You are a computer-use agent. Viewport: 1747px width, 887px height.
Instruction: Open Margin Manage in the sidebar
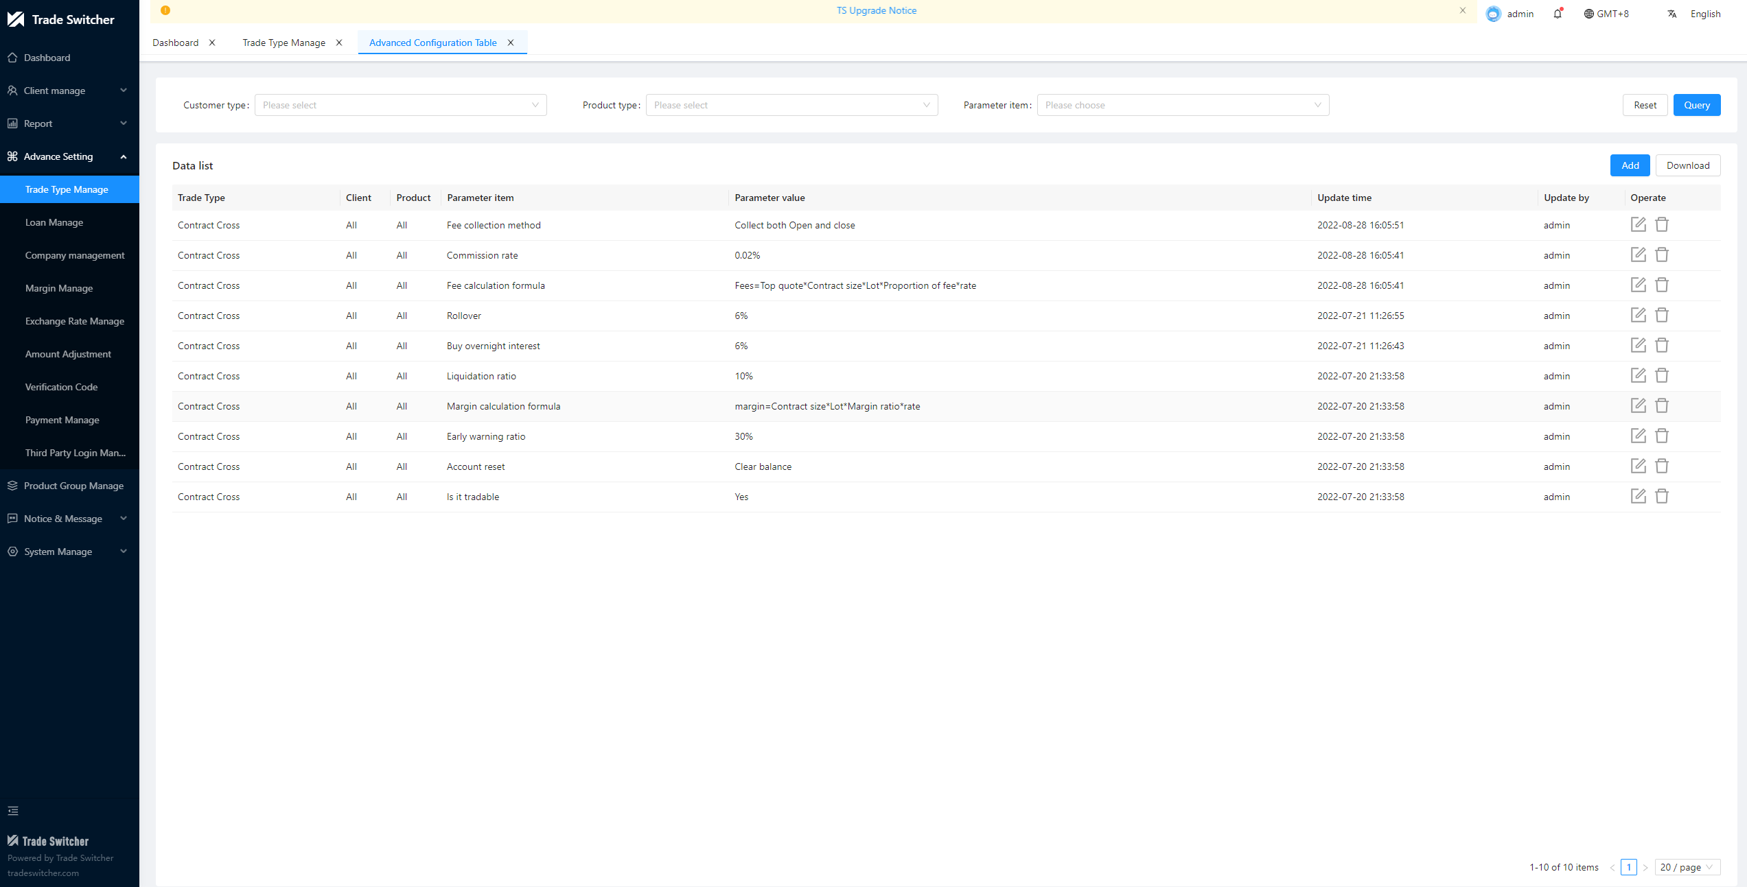pyautogui.click(x=59, y=288)
